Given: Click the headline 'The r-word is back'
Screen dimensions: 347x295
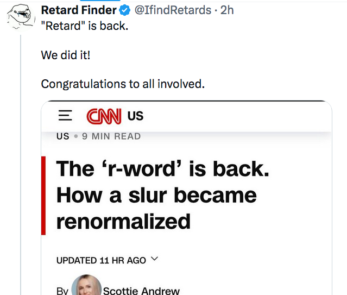Looking at the screenshot, I should coord(163,169).
